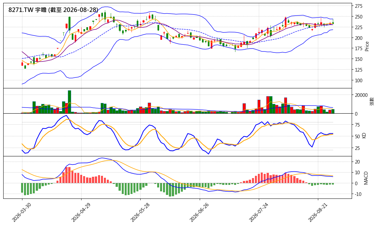The height and width of the screenshot is (226, 378).
Task: Click the 200 price tick label
Action: click(x=359, y=38)
